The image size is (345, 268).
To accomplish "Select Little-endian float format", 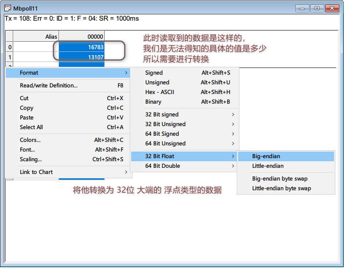I will pos(286,166).
